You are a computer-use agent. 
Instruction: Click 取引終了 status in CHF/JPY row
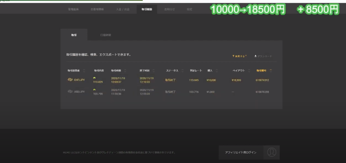[x=171, y=80]
